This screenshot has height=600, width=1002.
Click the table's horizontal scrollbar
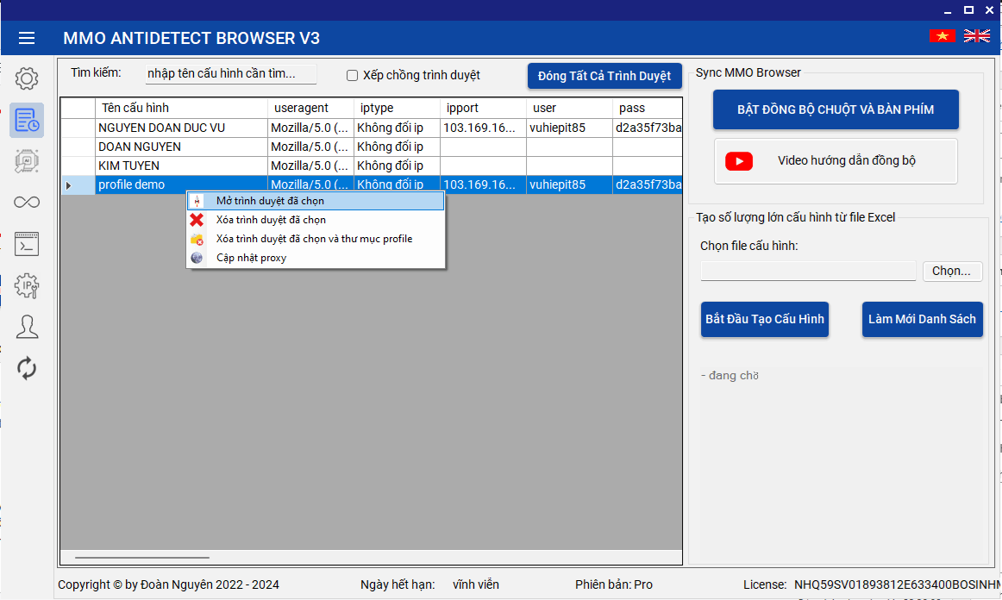[x=142, y=558]
